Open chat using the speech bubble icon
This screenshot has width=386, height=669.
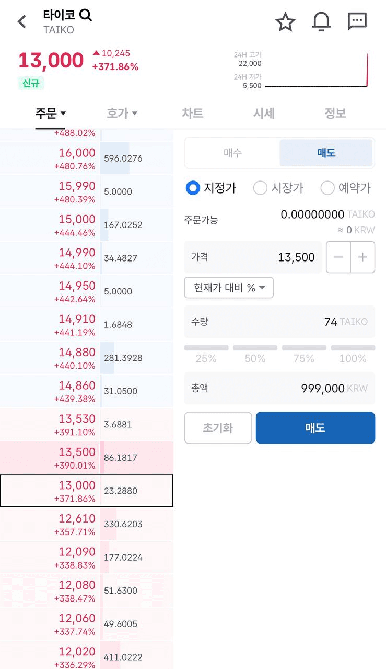pos(357,21)
